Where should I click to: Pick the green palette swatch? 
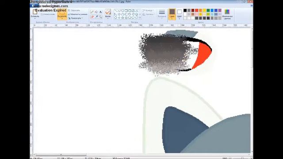(x=208, y=11)
